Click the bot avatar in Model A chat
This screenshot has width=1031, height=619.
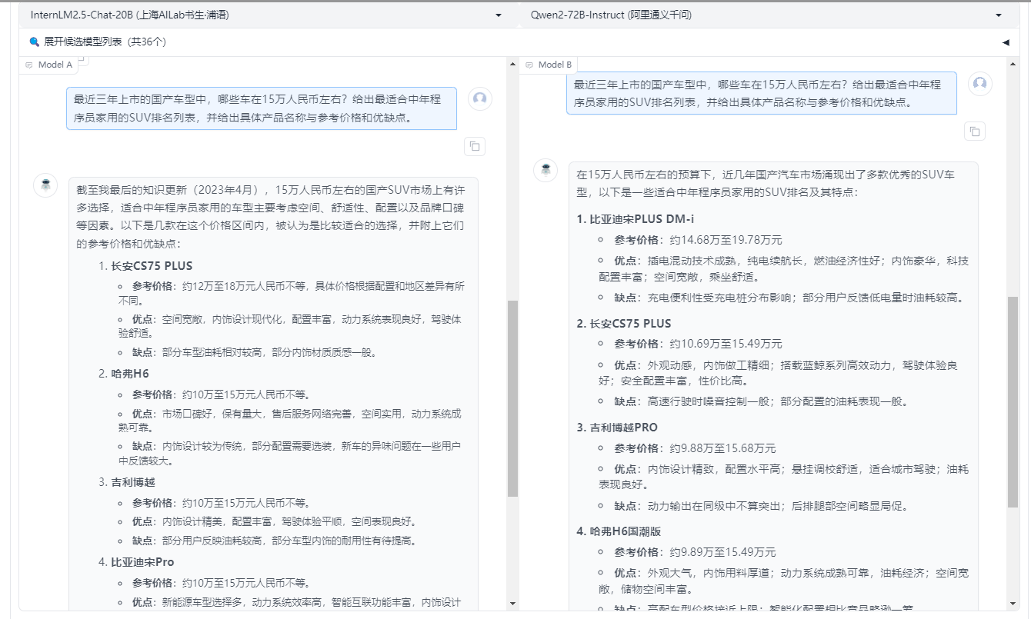[45, 185]
